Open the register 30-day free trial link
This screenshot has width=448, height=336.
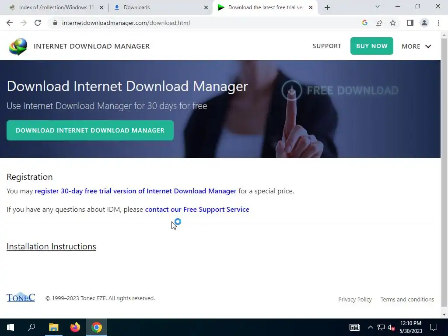[136, 191]
